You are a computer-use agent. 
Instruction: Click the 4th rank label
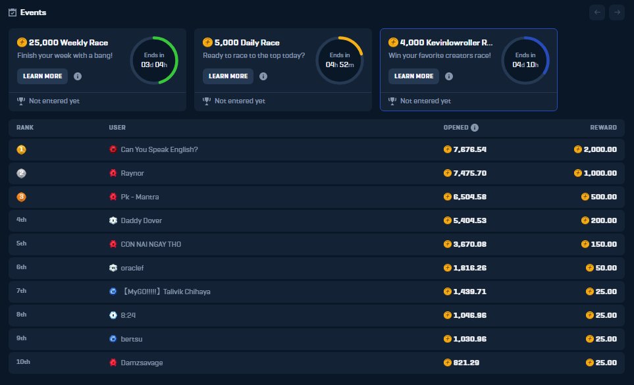(22, 220)
